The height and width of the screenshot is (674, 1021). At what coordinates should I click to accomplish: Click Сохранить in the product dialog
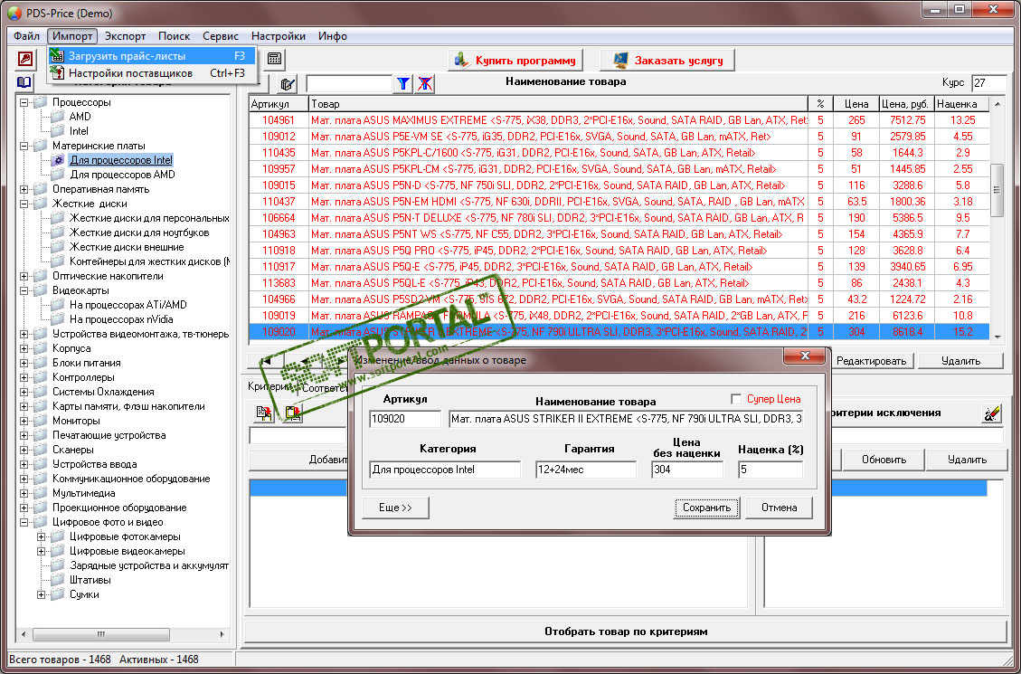[x=706, y=508]
